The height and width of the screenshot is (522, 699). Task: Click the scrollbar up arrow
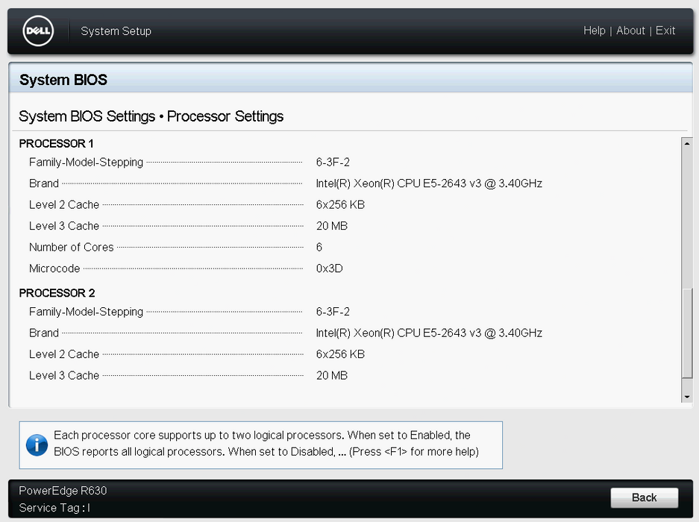pyautogui.click(x=687, y=143)
